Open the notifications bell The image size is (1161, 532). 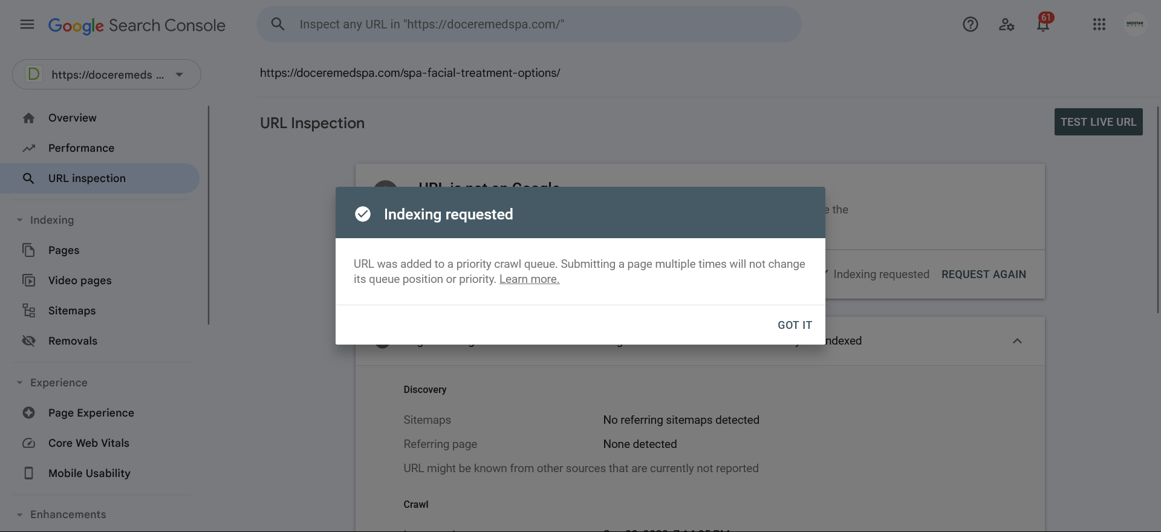coord(1043,24)
